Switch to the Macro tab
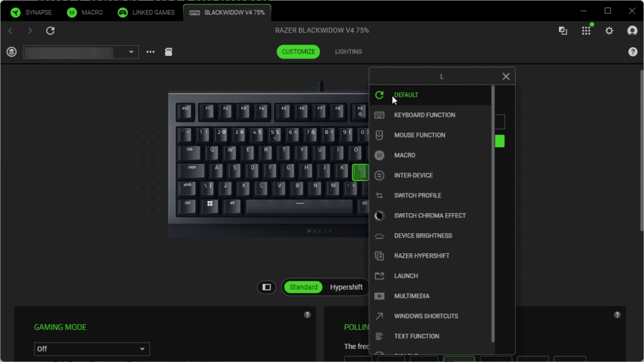 [85, 13]
